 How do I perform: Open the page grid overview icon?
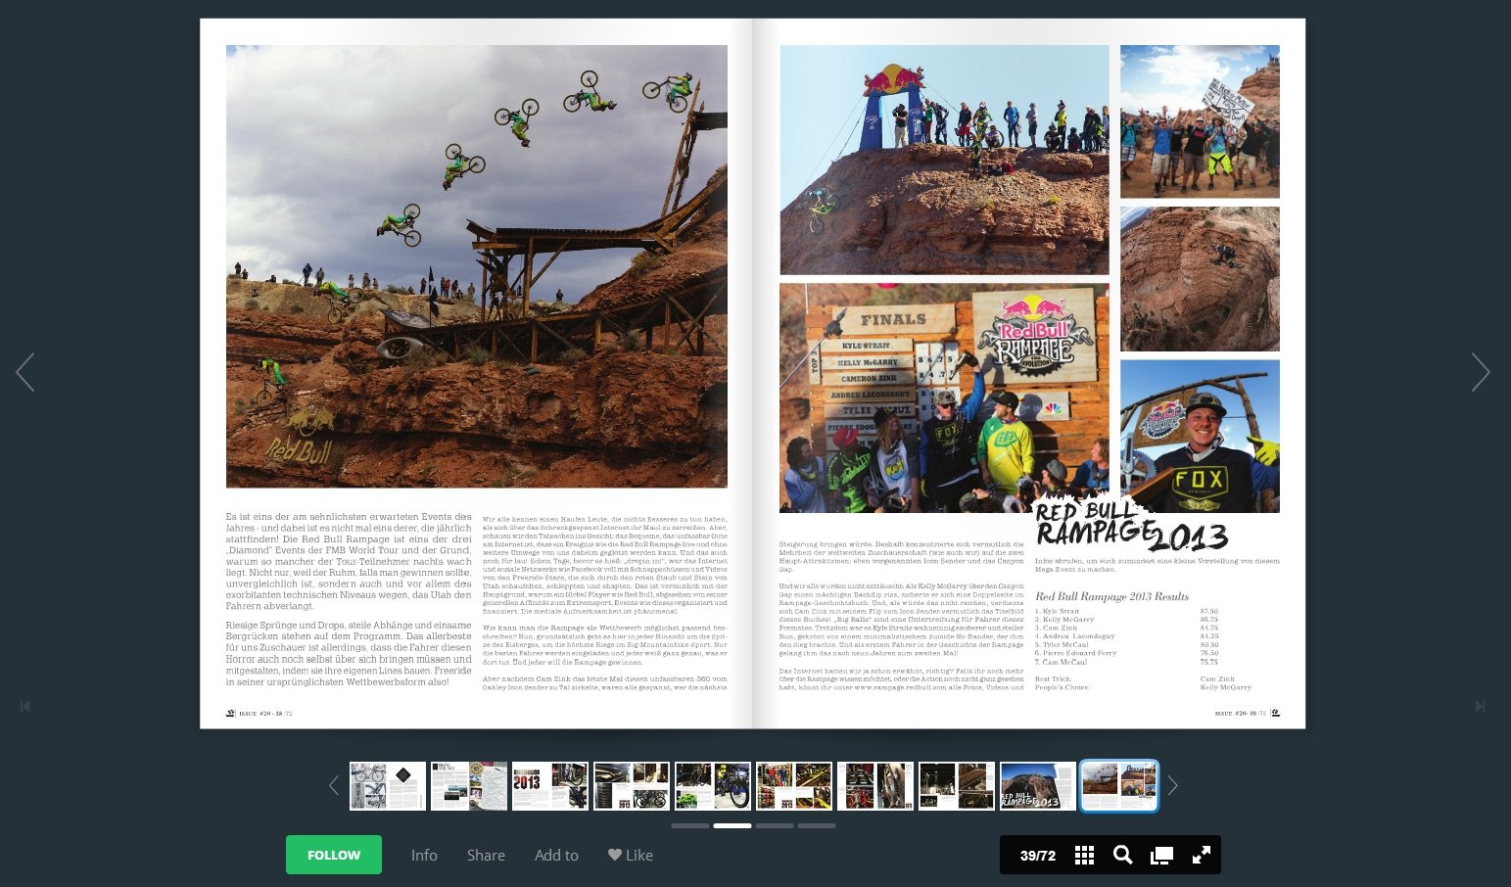coord(1084,855)
